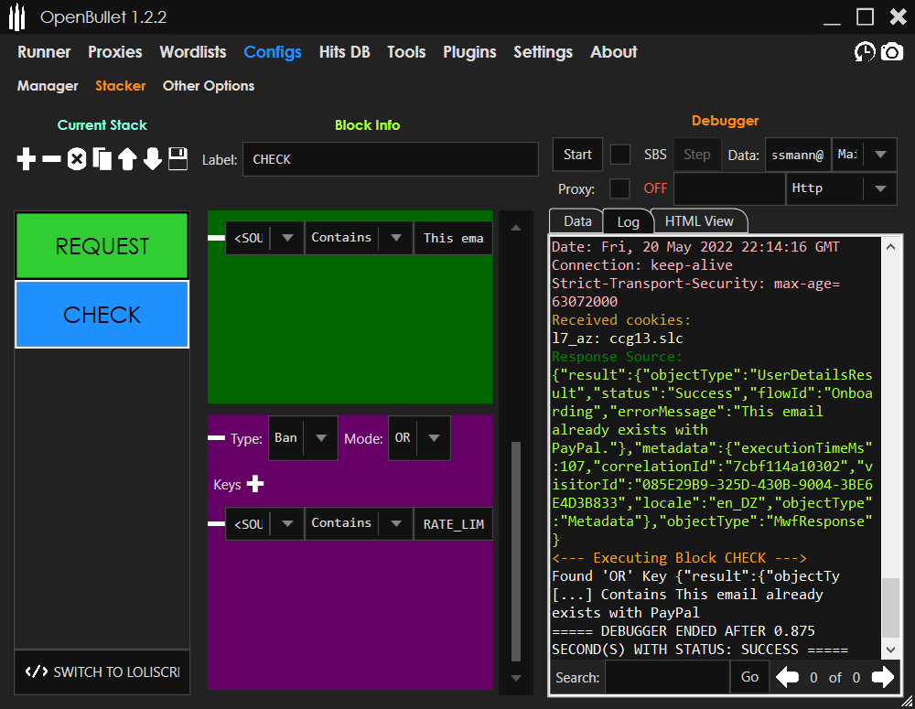The width and height of the screenshot is (915, 709).
Task: Click the Start button in the debugger
Action: tap(577, 155)
